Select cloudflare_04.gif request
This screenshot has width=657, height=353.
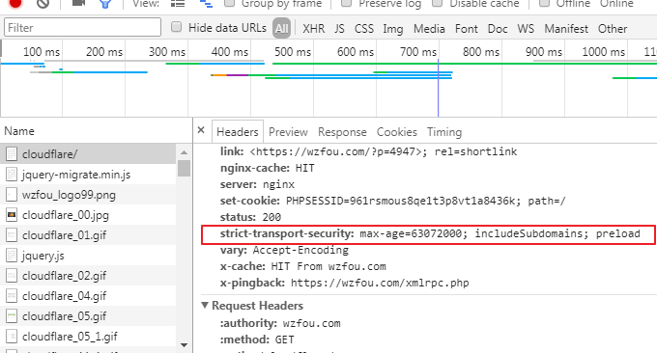(x=88, y=296)
